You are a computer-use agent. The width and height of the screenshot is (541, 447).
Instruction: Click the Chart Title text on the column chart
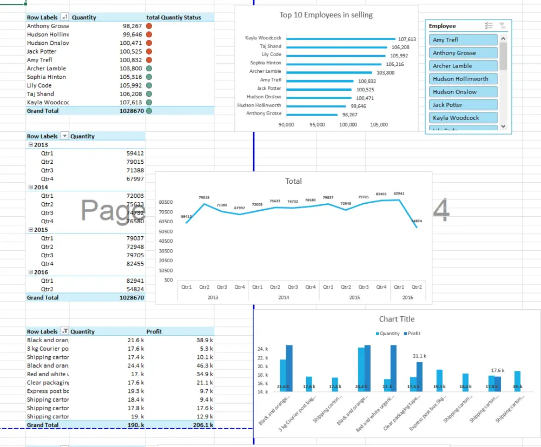[x=397, y=319]
